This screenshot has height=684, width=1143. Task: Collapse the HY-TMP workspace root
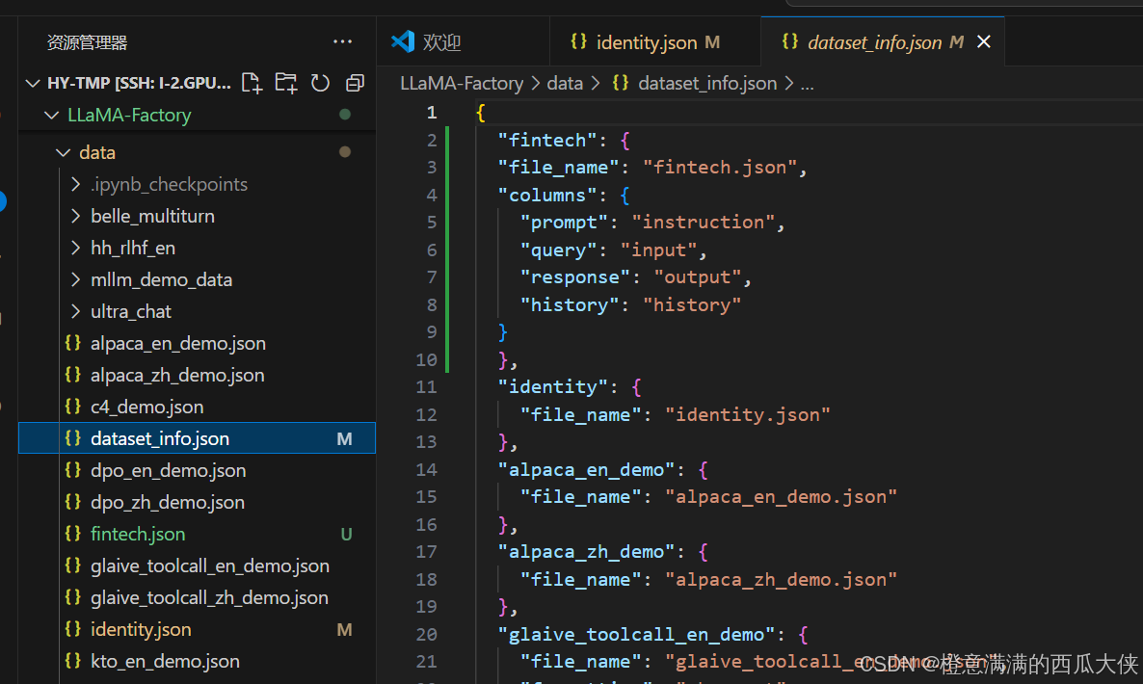tap(33, 83)
